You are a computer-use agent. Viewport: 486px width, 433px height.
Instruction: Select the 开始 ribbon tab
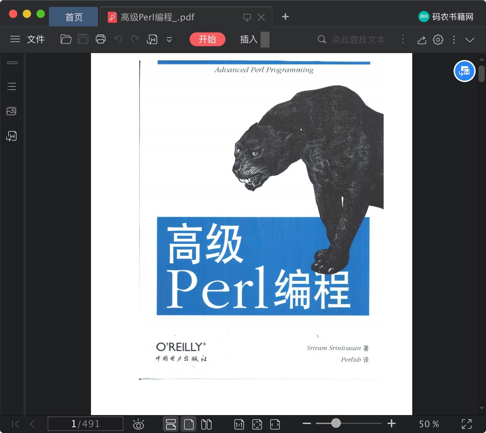[x=207, y=39]
